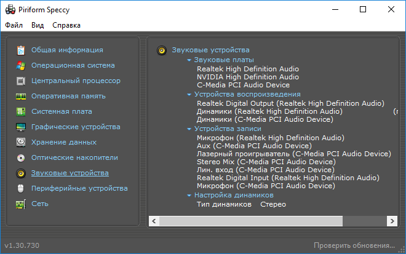Screen dimensions: 406x254
Task: Collapse the Устройства воспроизведения section
Action: coord(189,95)
